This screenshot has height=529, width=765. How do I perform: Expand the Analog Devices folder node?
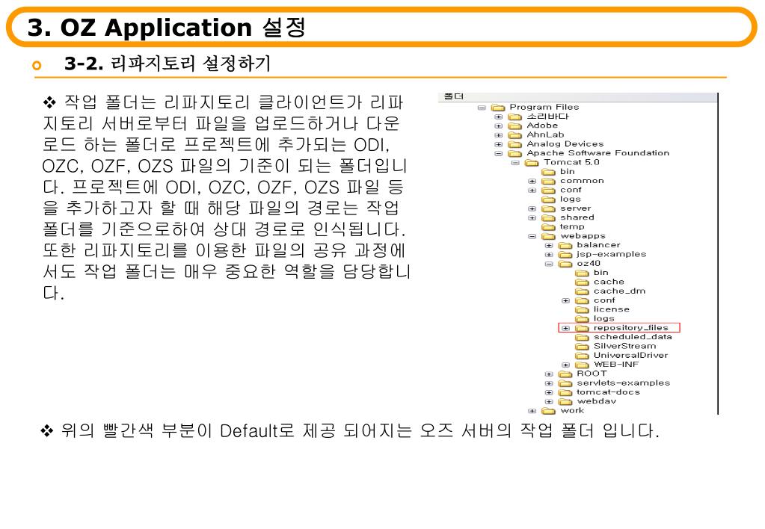499,144
